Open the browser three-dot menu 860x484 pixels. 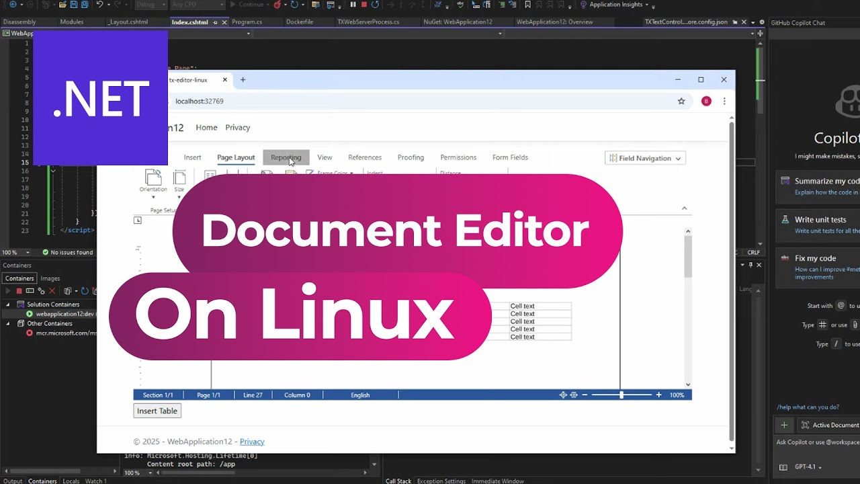[724, 101]
